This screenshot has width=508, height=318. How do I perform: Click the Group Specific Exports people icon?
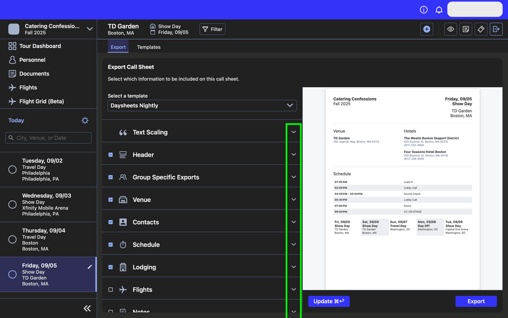tap(123, 177)
